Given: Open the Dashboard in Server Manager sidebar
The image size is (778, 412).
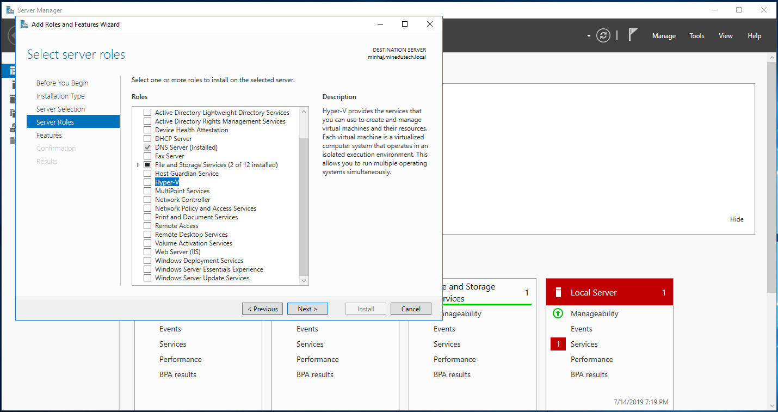Looking at the screenshot, I should (x=12, y=71).
